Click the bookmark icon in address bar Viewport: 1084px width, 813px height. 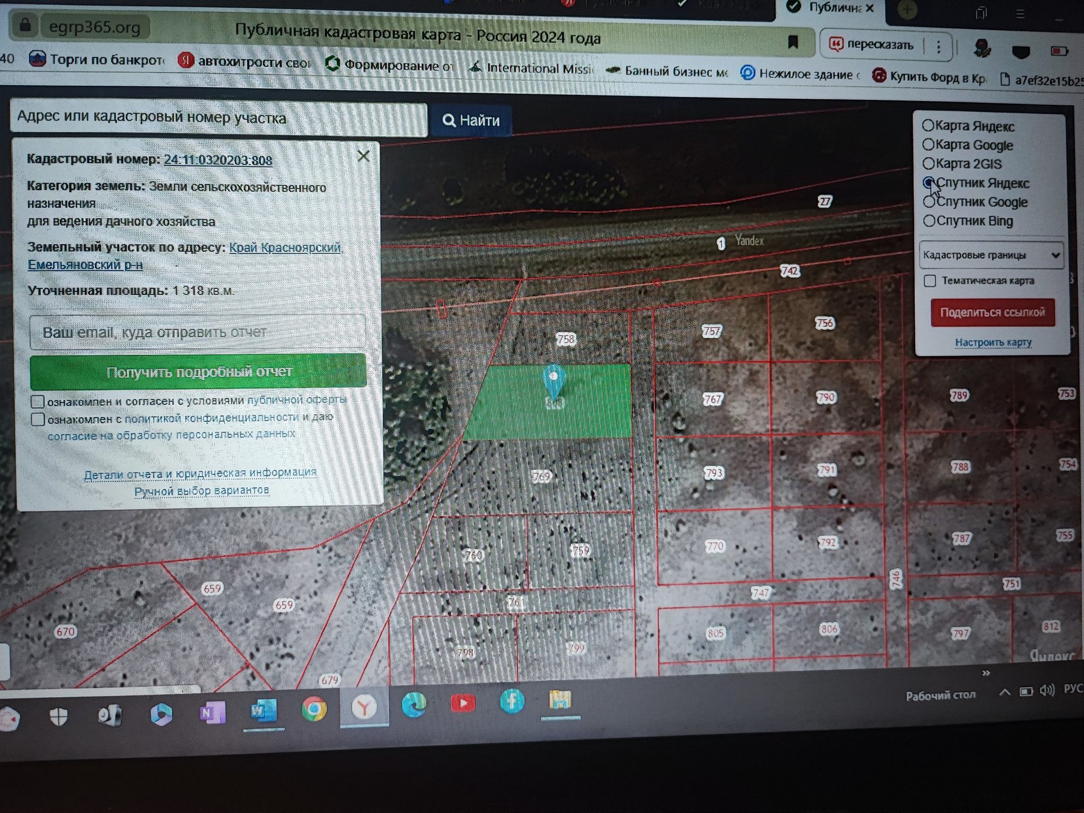click(x=793, y=41)
